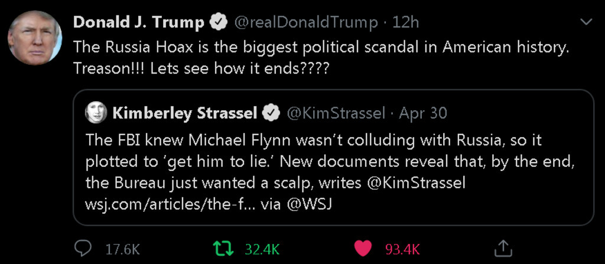Click the 93.4K likes count

point(402,249)
